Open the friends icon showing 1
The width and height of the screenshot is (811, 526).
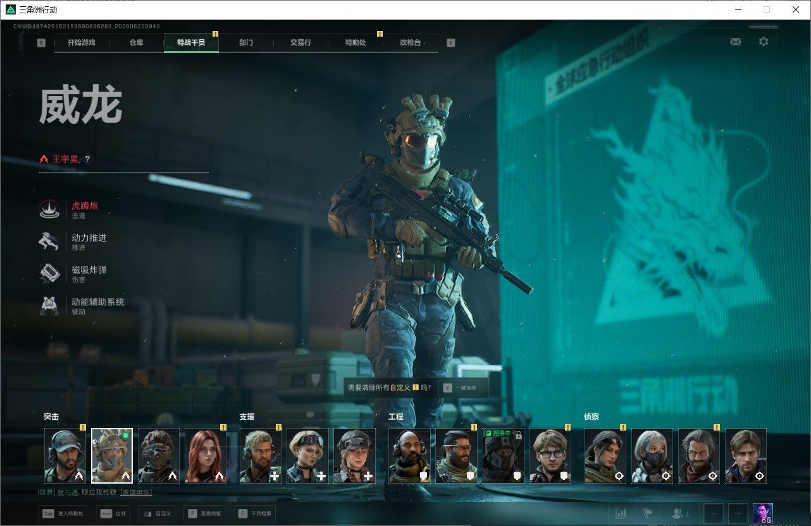(x=680, y=514)
